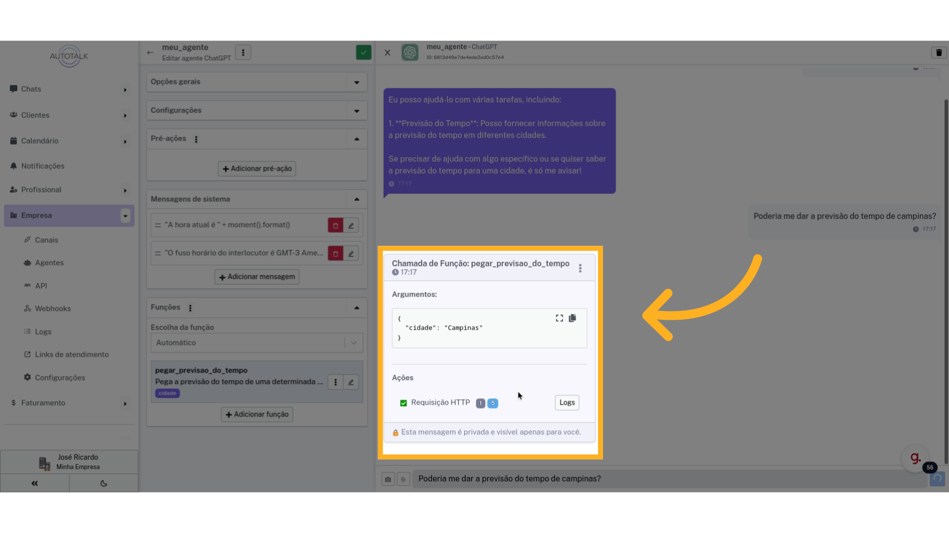
Task: Collapse the Mensagens de sistema section
Action: point(357,199)
